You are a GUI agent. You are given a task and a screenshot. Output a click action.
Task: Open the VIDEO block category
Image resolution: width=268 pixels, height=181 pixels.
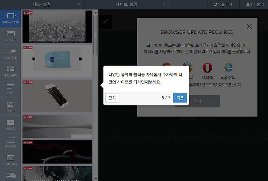[x=10, y=125]
